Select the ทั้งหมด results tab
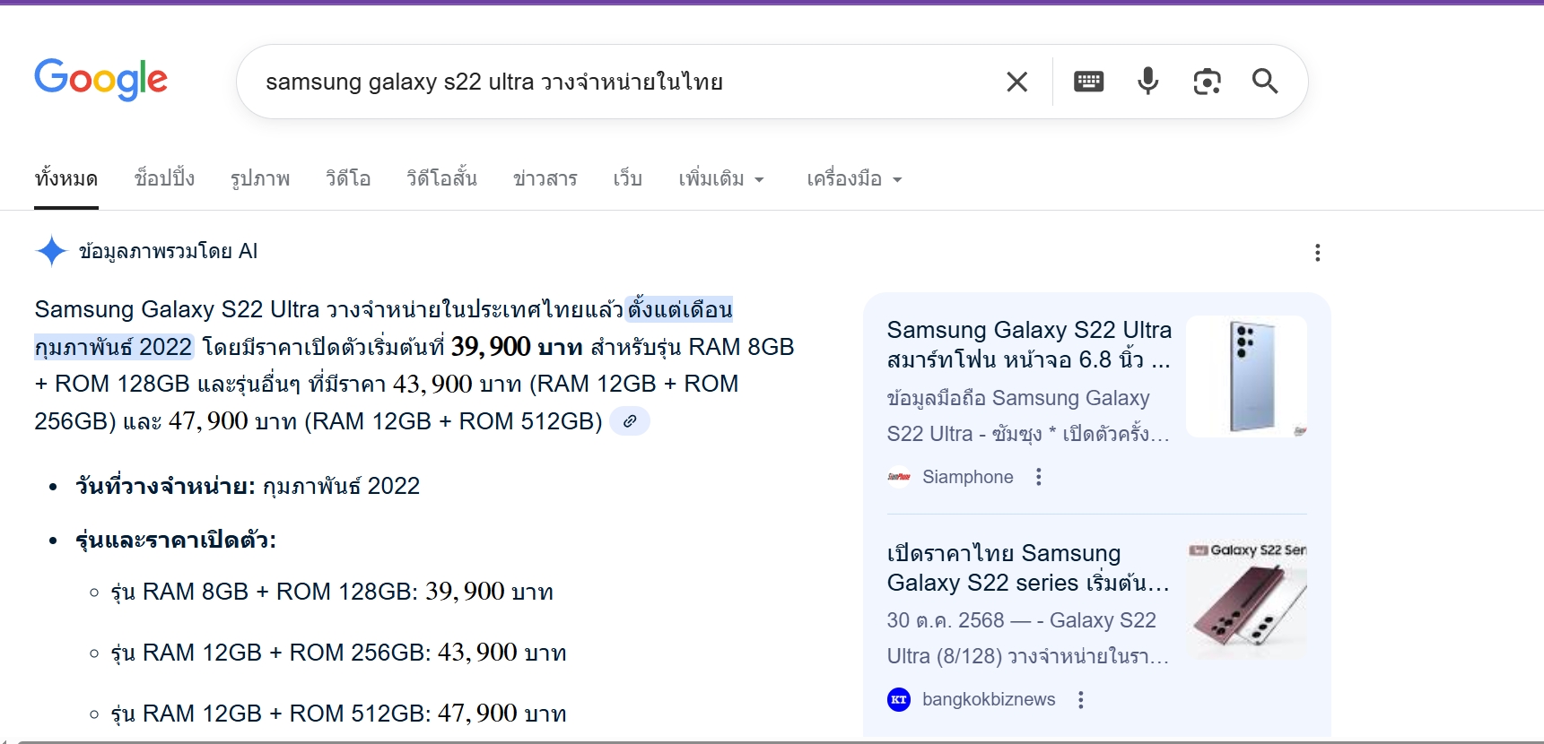 [x=66, y=178]
